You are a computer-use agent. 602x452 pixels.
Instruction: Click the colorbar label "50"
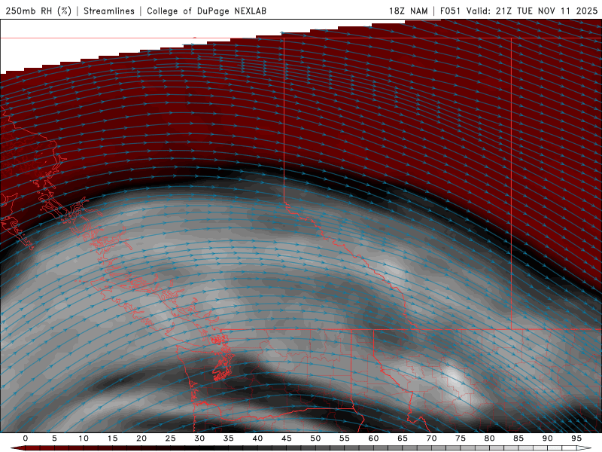[315, 438]
